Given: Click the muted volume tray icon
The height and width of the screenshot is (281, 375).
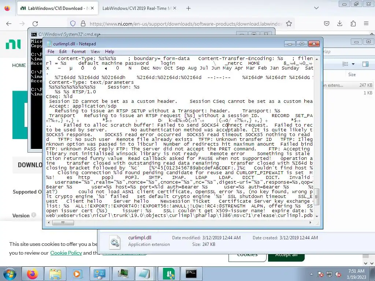Looking at the screenshot, I should pos(338,274).
